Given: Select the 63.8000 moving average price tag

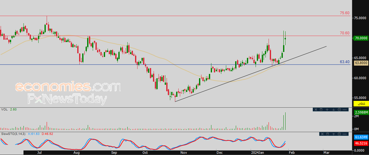Looking at the screenshot, I should [x=361, y=63].
